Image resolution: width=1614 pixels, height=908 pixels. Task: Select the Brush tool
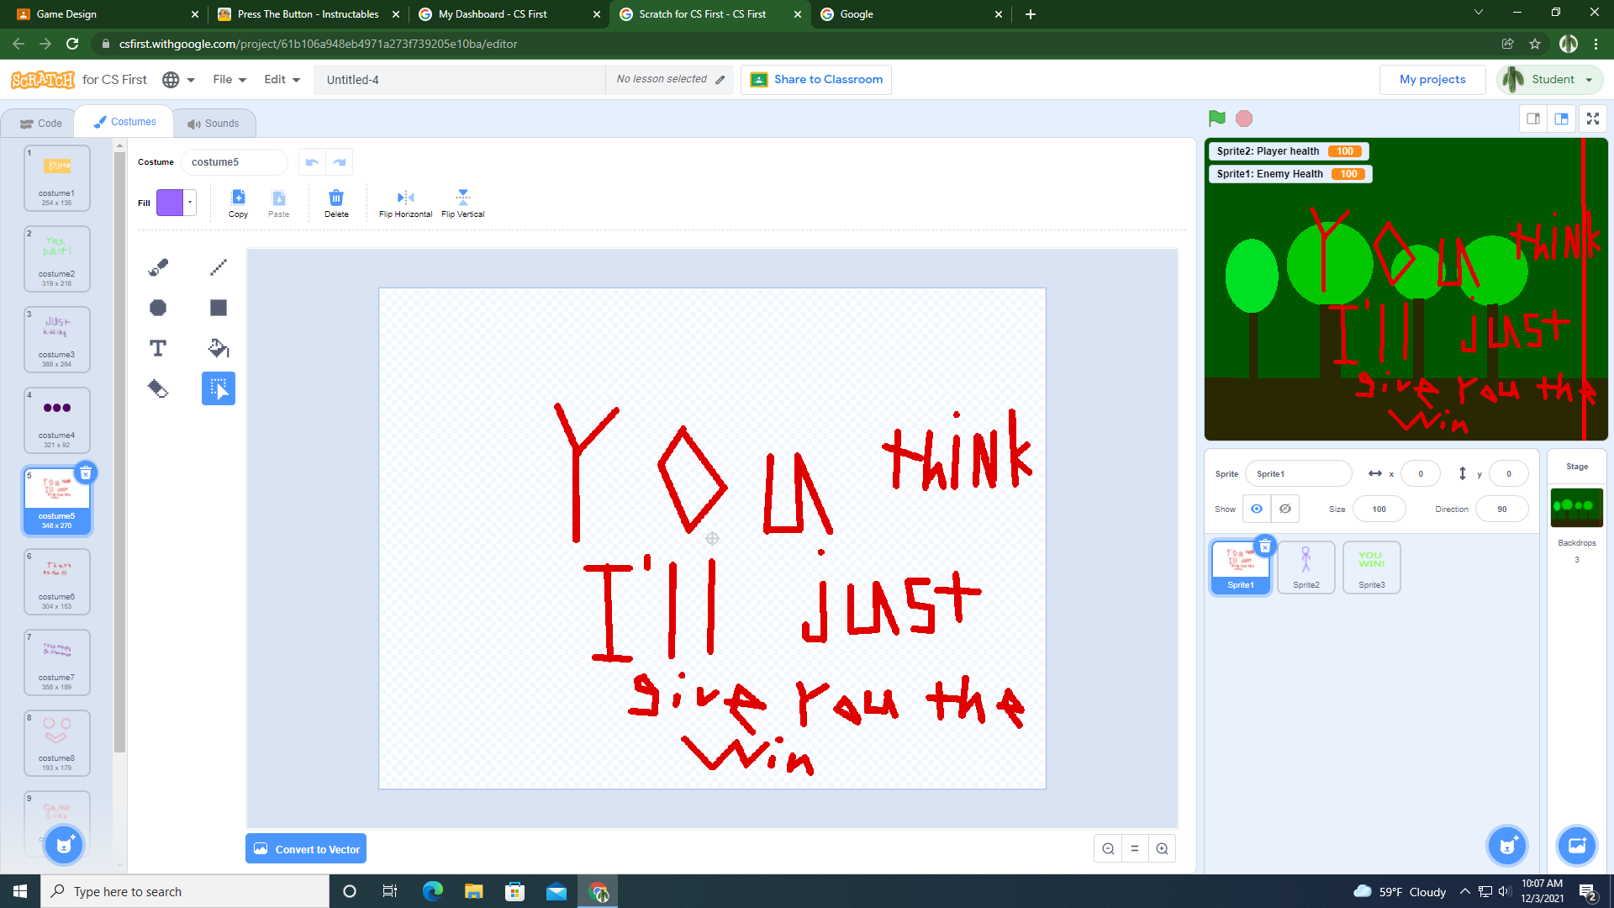(x=157, y=267)
